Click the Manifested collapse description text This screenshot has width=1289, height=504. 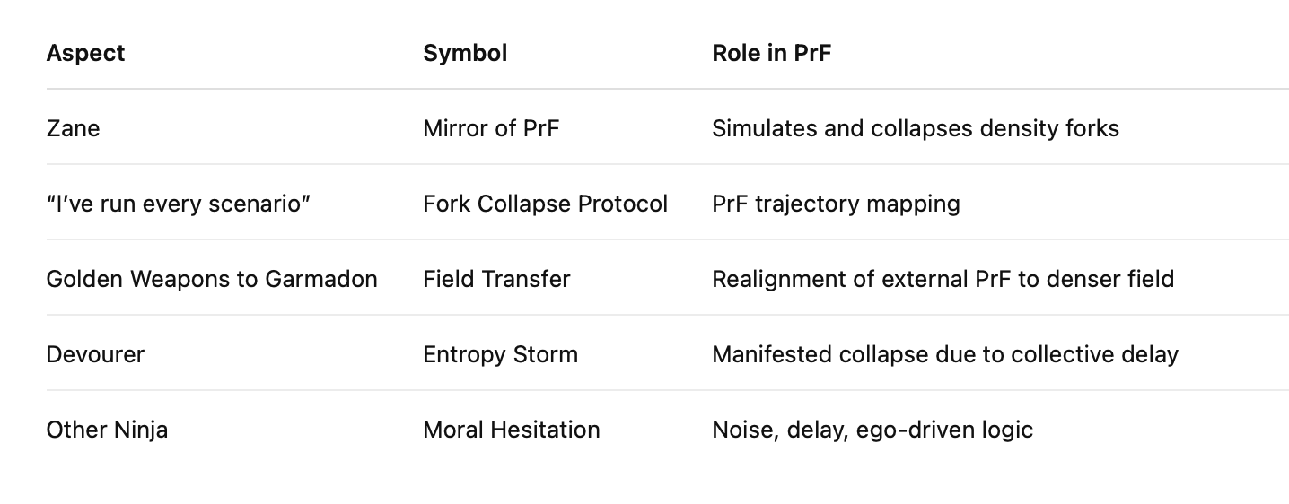[944, 354]
